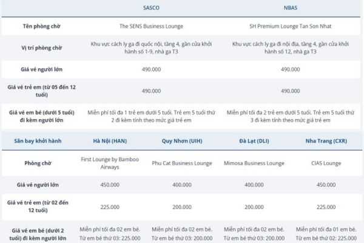This screenshot has width=364, height=243.
Task: Select First Lounge by Bamboo Airways cell
Action: 110,163
